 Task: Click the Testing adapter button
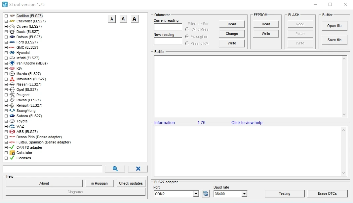coord(284,193)
